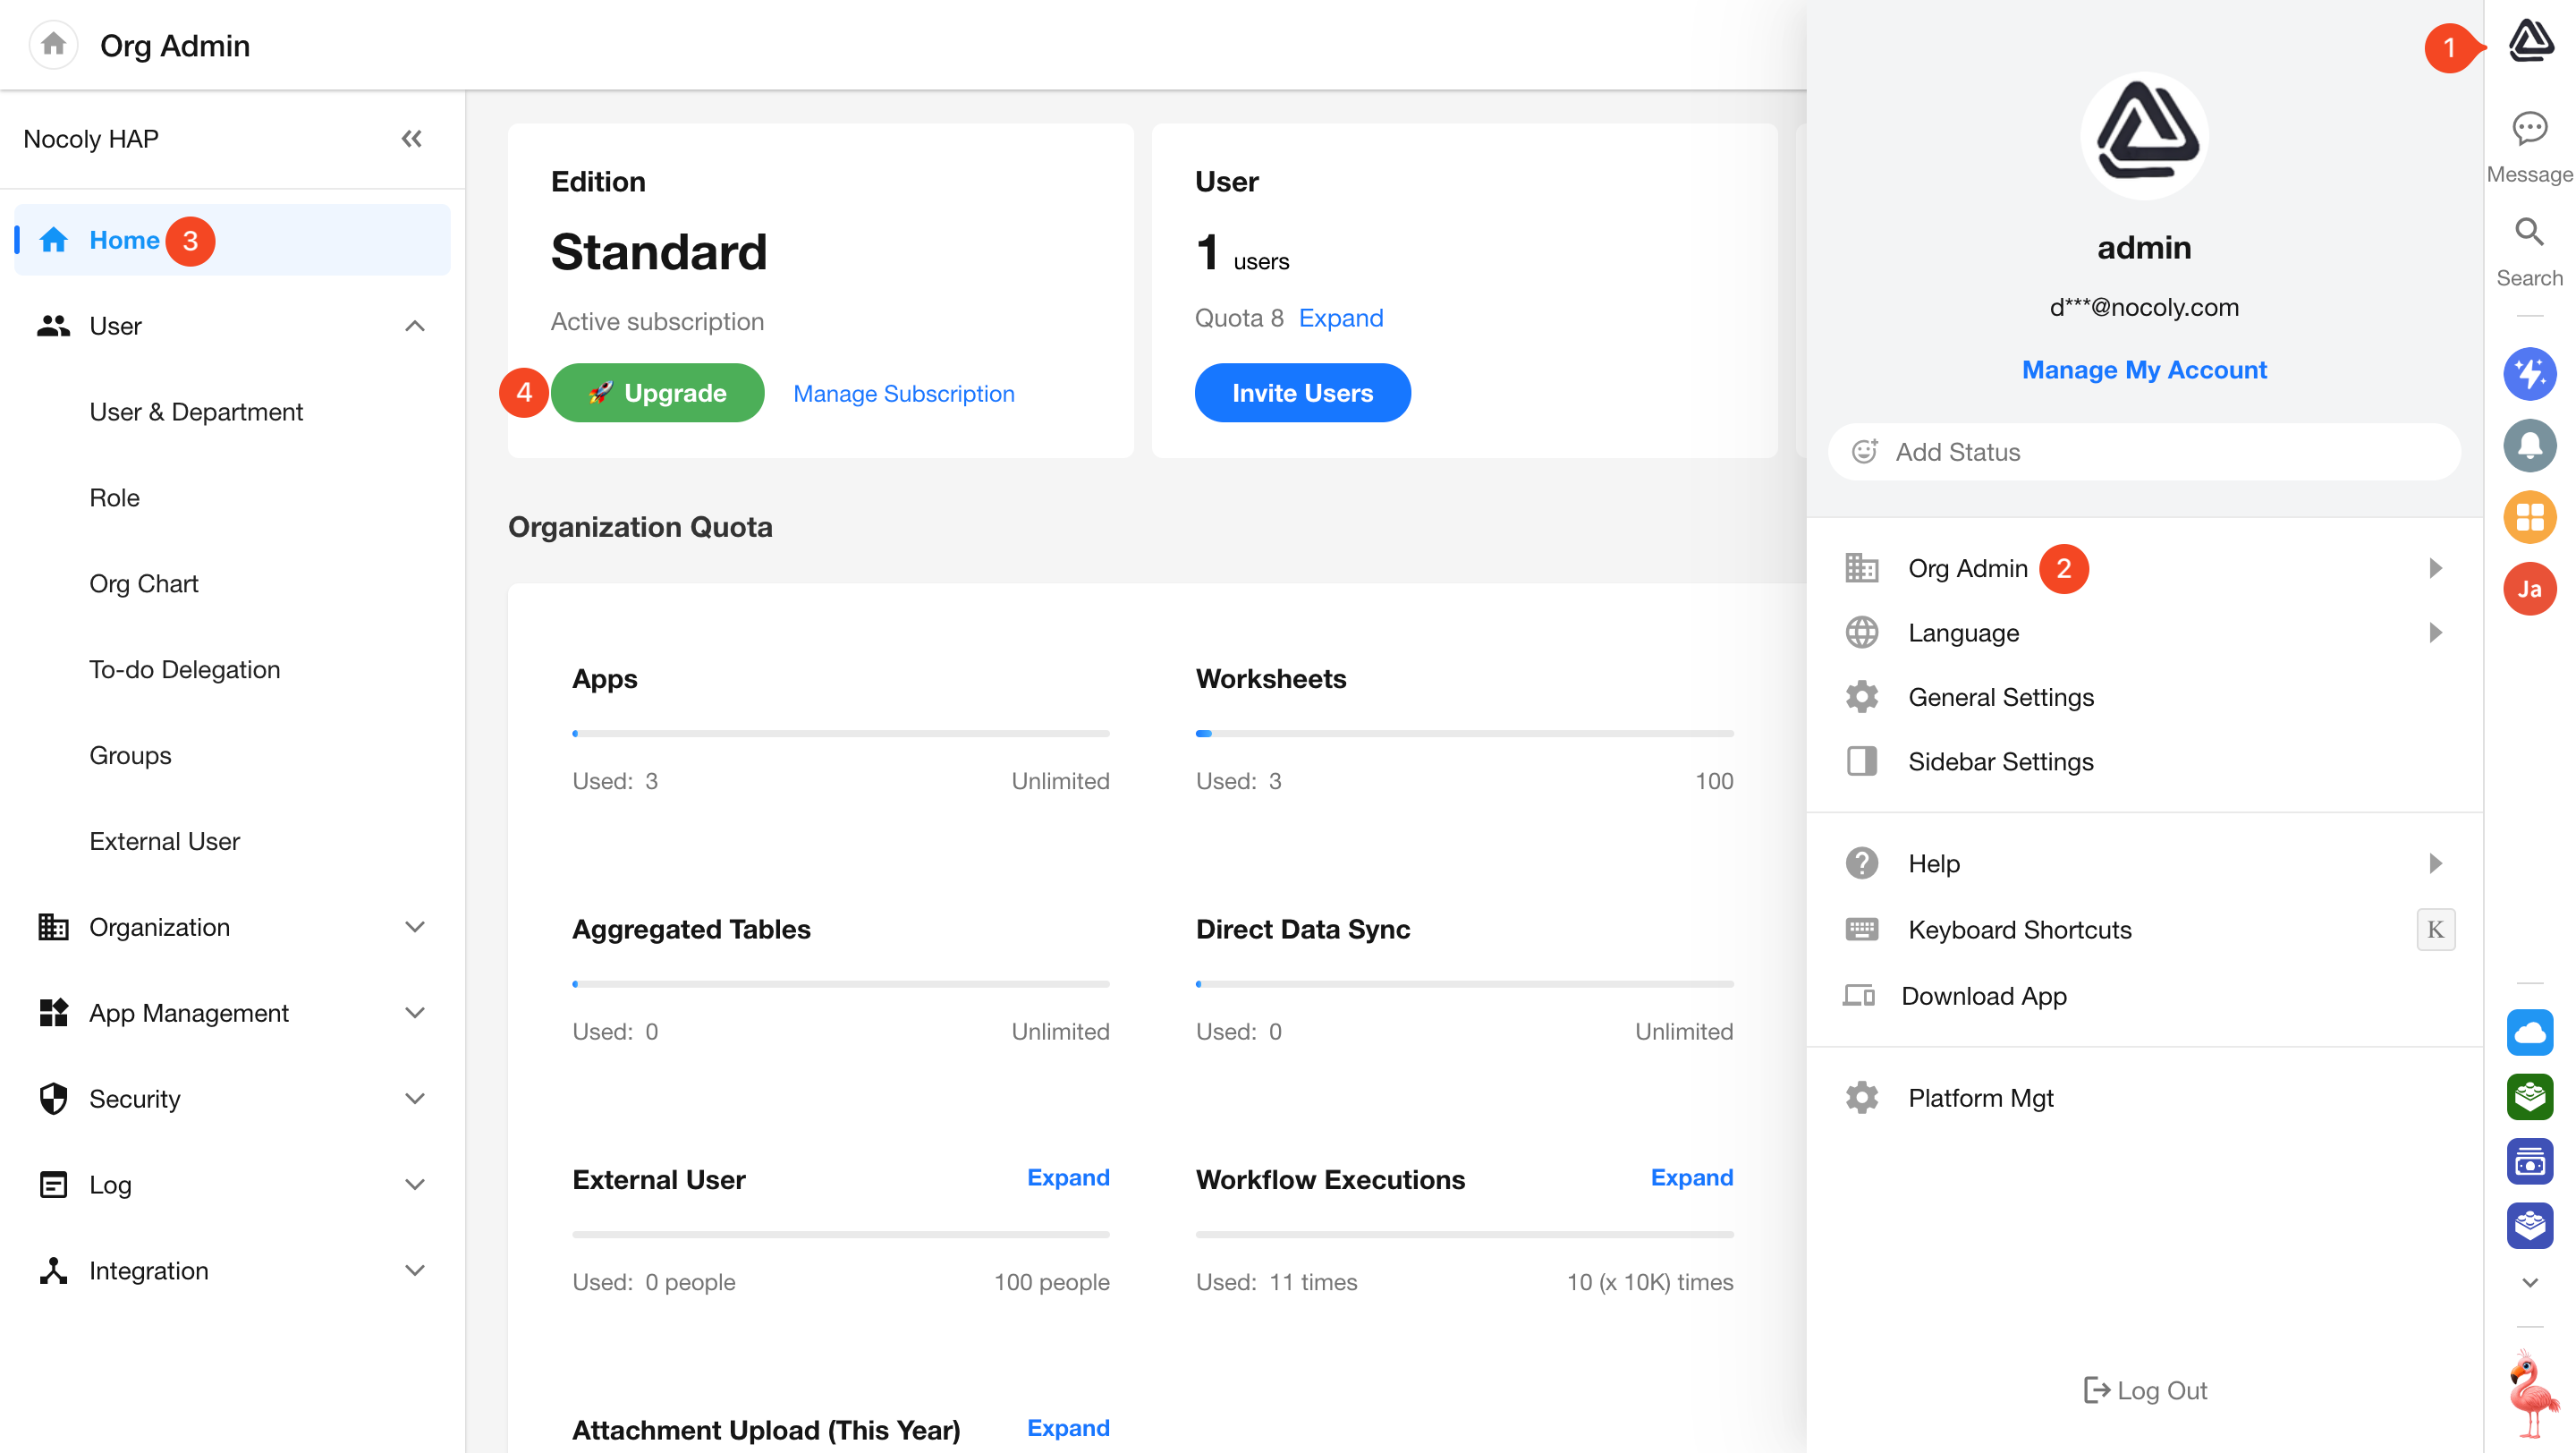
Task: Open the blue cloud app icon
Action: [2529, 1032]
